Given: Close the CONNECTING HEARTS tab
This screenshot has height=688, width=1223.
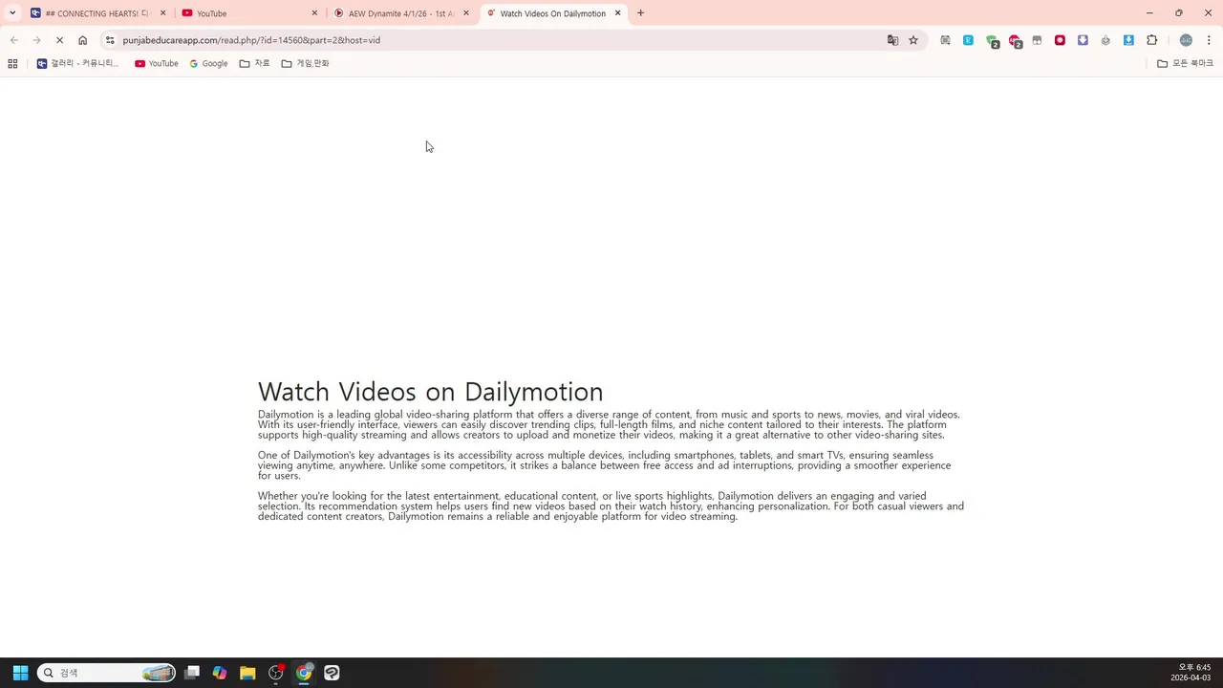Looking at the screenshot, I should [x=162, y=13].
